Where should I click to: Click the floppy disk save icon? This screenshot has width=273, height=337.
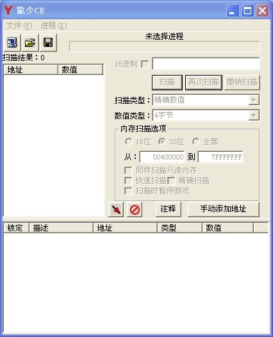coord(48,42)
